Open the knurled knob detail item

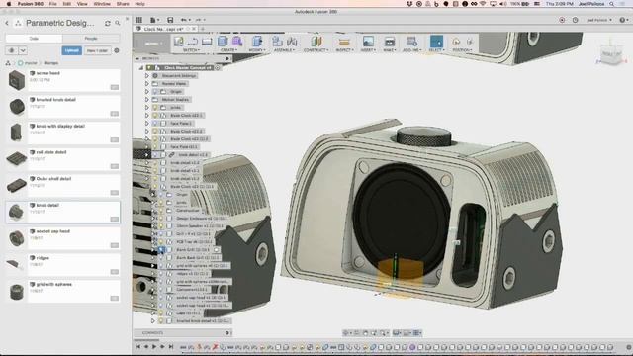click(x=63, y=107)
